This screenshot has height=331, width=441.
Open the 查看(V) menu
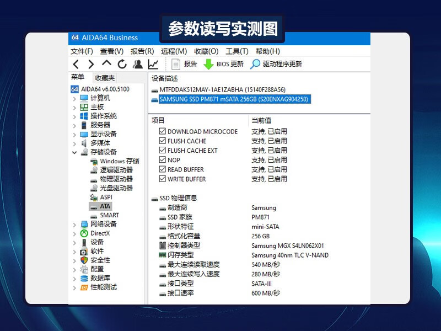[112, 51]
